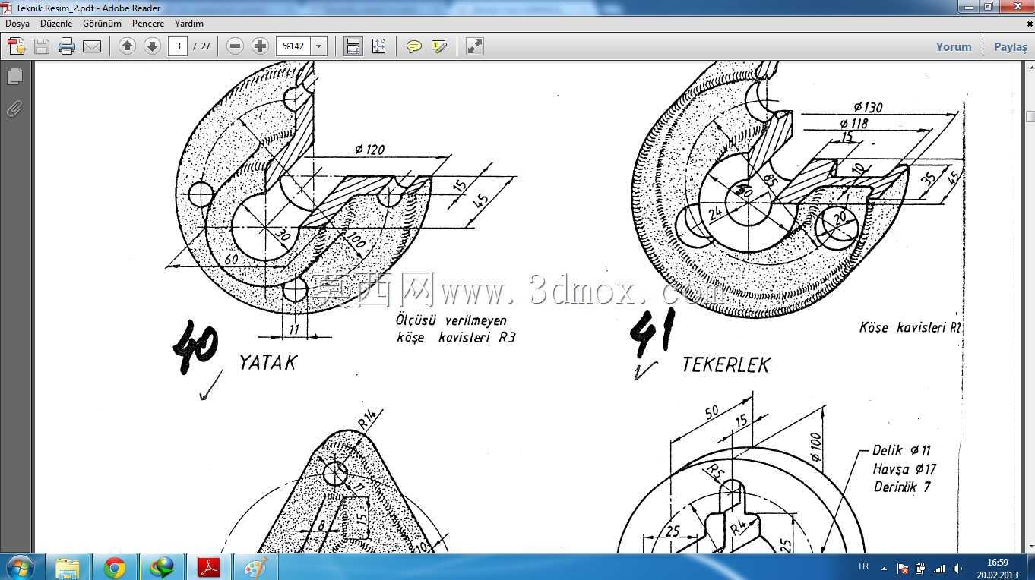Select the Highlight Text tool

(x=438, y=46)
